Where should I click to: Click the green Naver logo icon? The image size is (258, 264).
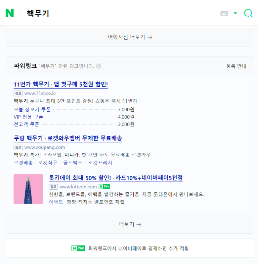[x=10, y=13]
